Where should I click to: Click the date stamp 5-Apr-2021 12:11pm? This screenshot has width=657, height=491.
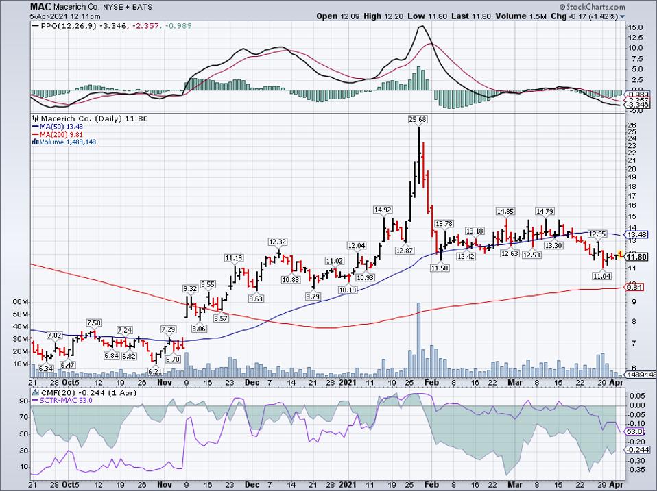pyautogui.click(x=65, y=16)
